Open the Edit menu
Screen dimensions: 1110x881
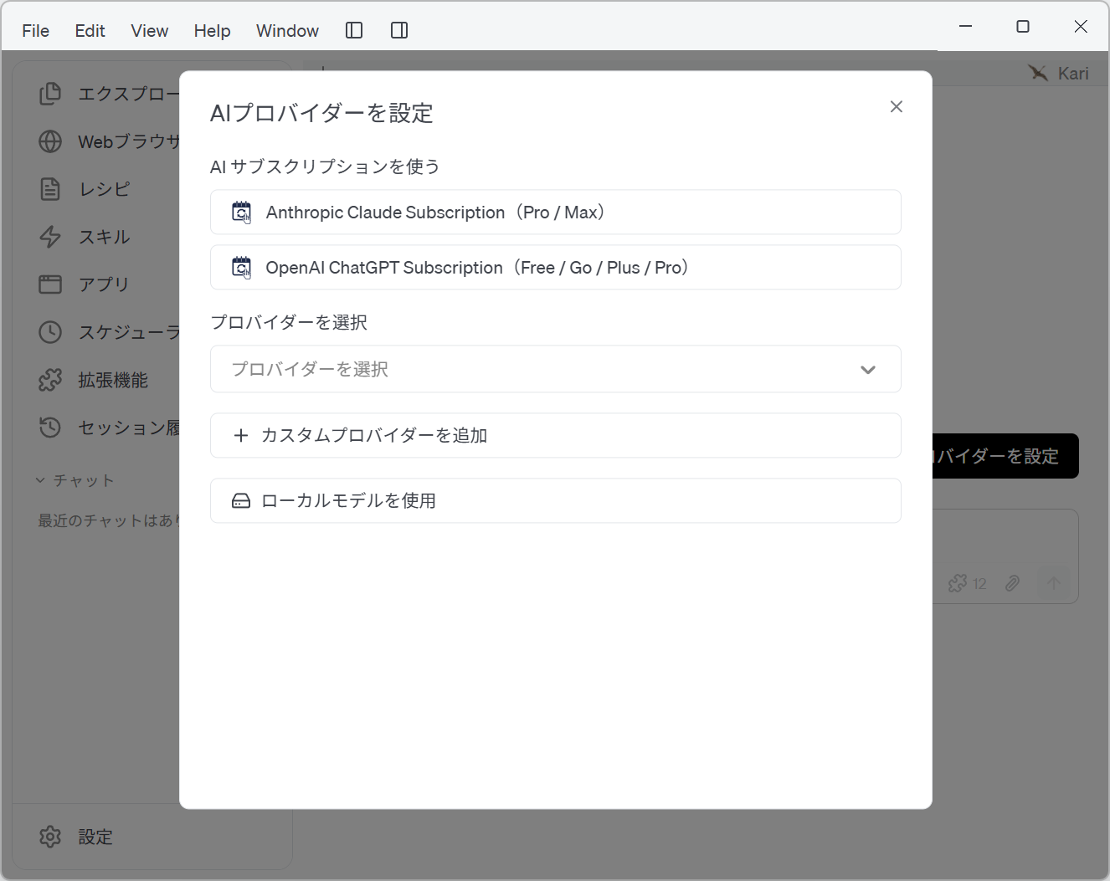[90, 31]
